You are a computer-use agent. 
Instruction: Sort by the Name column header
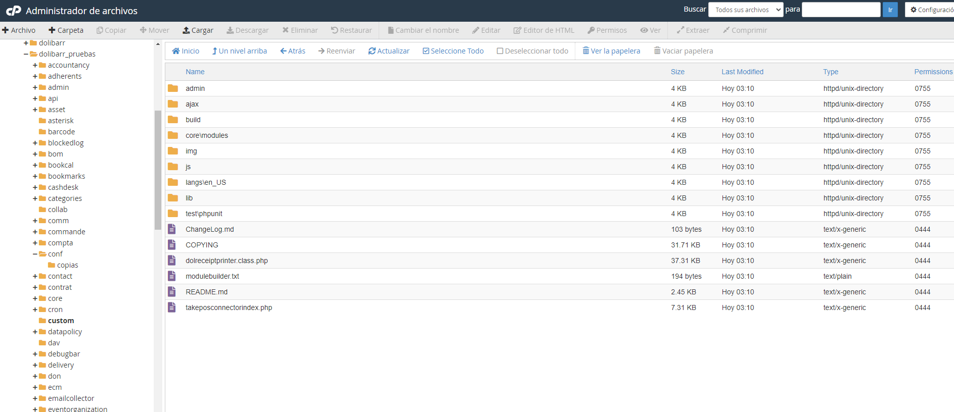[195, 72]
